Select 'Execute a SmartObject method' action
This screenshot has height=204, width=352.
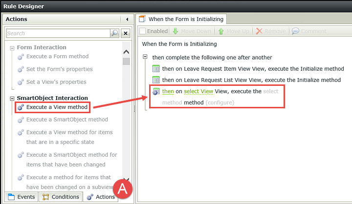click(67, 120)
